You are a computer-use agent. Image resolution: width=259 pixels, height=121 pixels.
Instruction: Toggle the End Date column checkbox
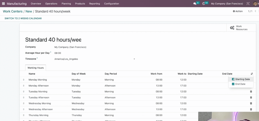point(233,84)
